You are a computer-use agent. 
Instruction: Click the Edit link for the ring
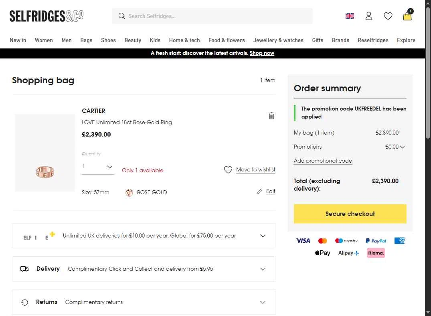pyautogui.click(x=271, y=191)
